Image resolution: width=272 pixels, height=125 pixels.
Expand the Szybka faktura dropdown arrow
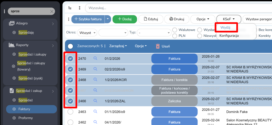click(x=108, y=19)
